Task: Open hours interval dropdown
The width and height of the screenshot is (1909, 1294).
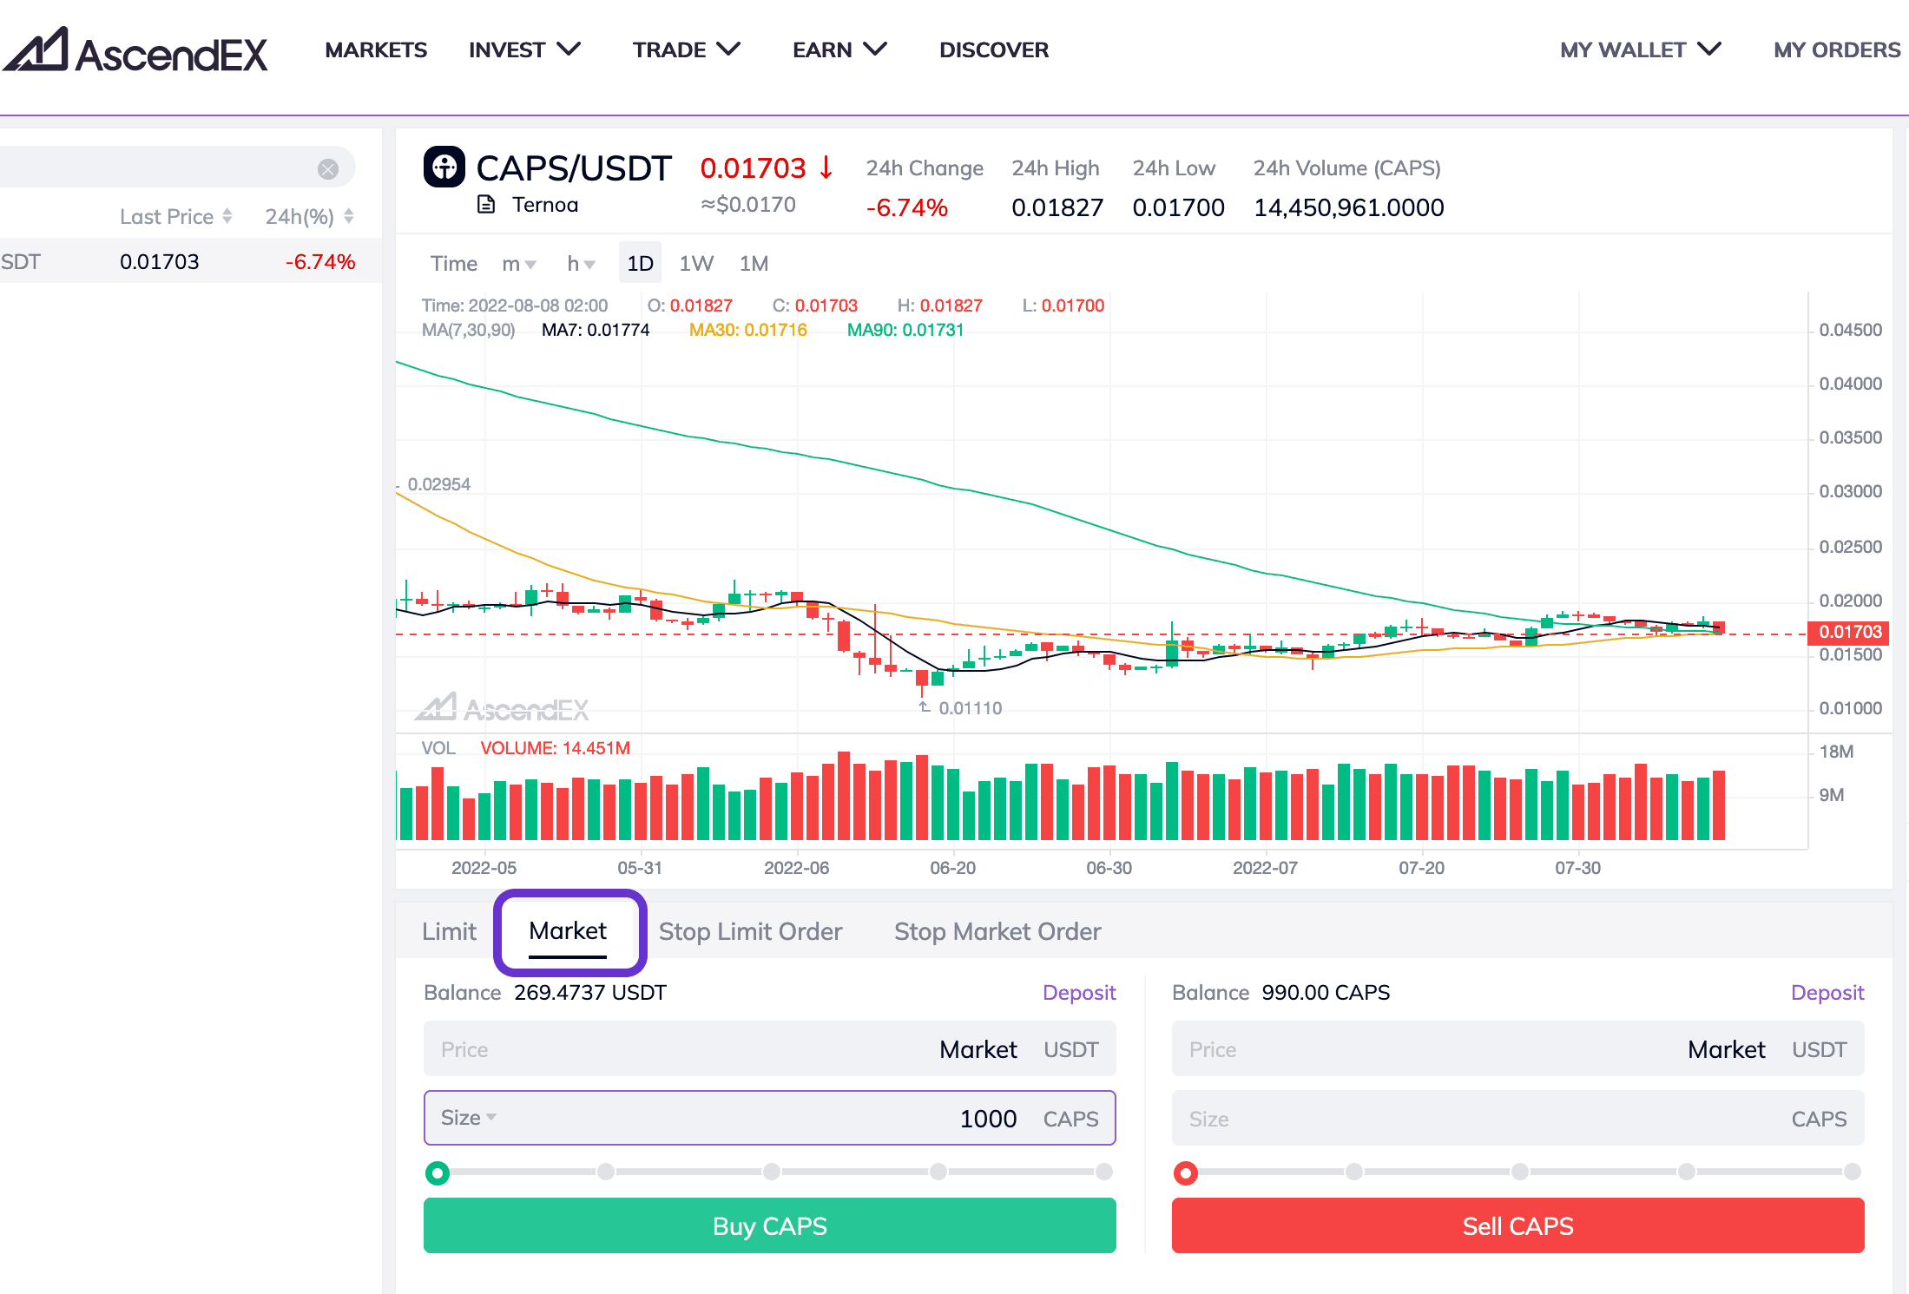Action: 581,264
